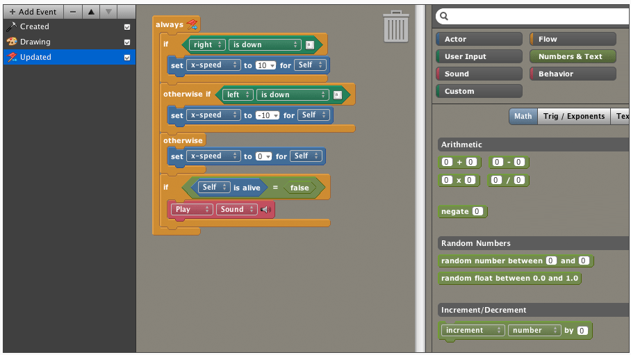Open Self dropdown in the set-to--10 block
Screen dimensions: 631x355
coord(314,115)
